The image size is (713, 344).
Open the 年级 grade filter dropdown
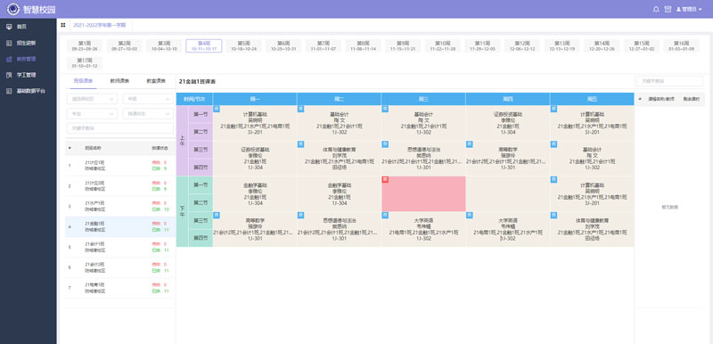pos(148,99)
